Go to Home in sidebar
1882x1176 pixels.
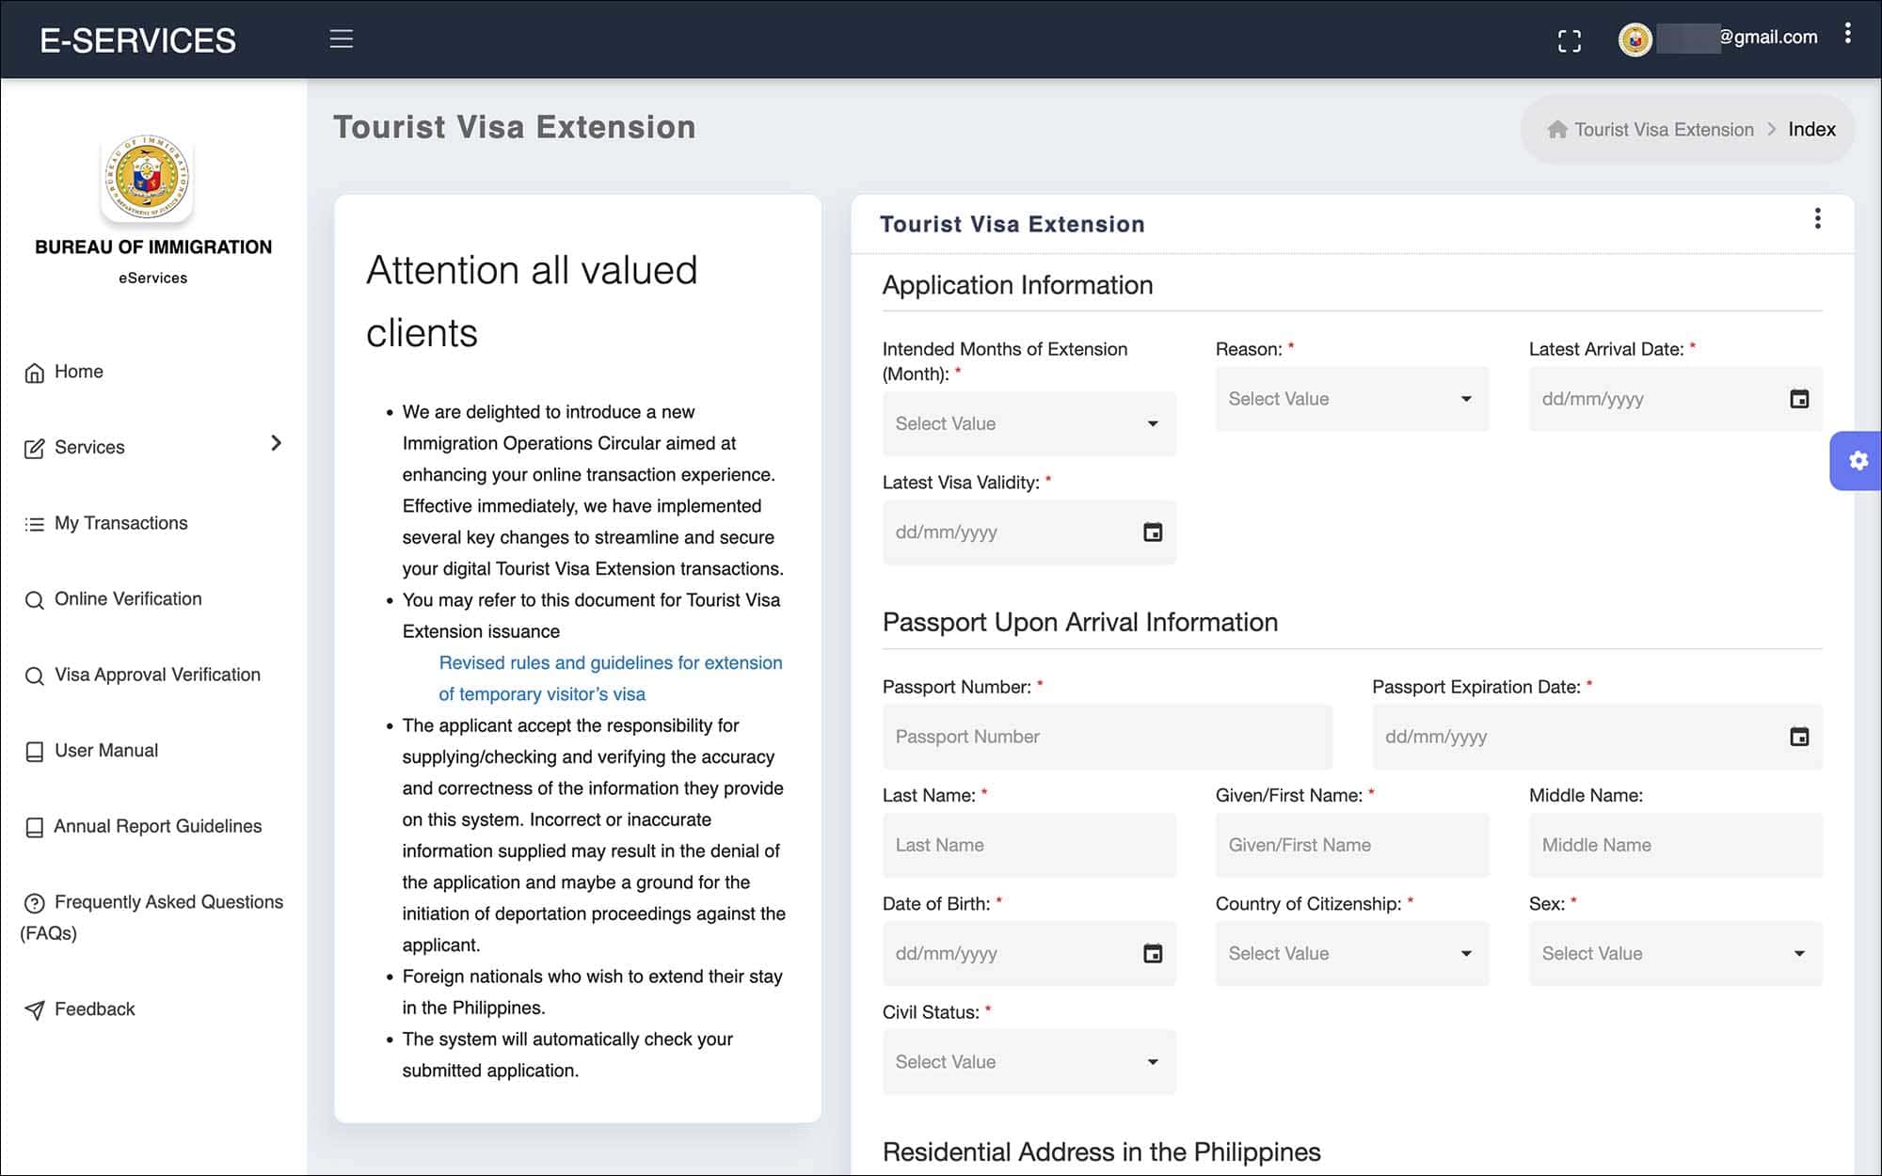[64, 372]
